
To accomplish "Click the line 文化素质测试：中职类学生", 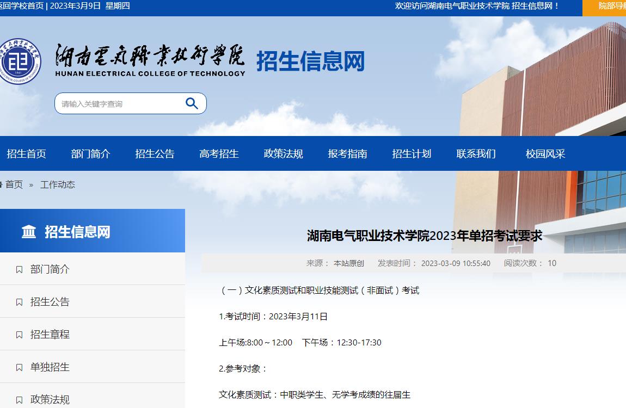I will (315, 395).
